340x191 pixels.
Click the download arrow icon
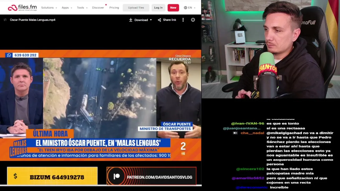click(131, 20)
